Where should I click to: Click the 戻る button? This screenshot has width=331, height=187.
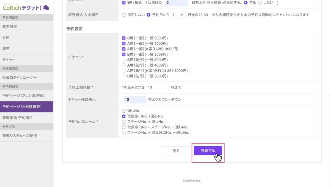(x=176, y=151)
